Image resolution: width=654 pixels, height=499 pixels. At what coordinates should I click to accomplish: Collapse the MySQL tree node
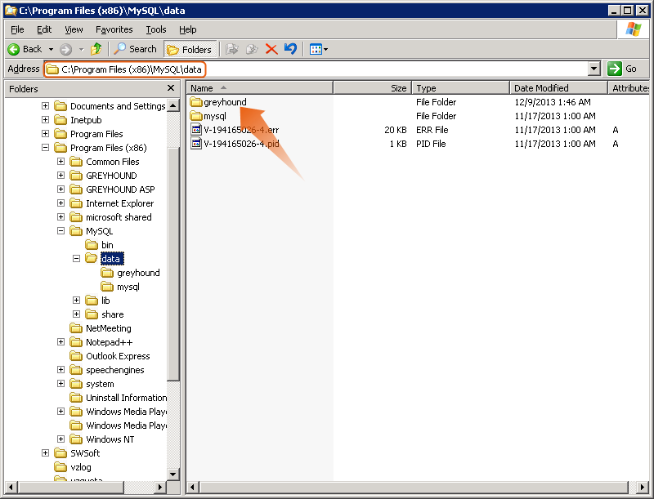click(x=60, y=231)
